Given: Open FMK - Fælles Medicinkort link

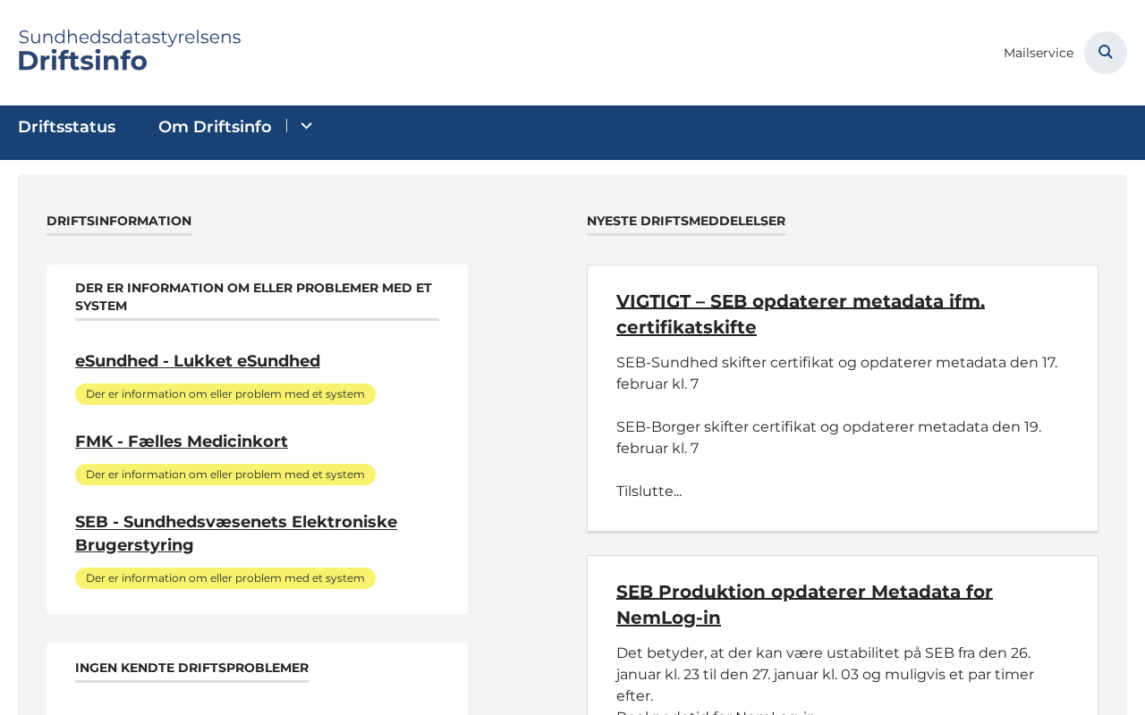Looking at the screenshot, I should [x=182, y=442].
